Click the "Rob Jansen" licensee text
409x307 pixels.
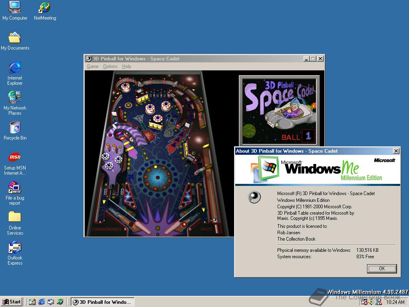[x=288, y=233]
